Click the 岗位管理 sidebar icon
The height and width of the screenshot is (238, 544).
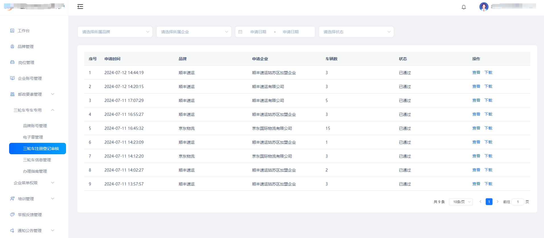(x=12, y=62)
